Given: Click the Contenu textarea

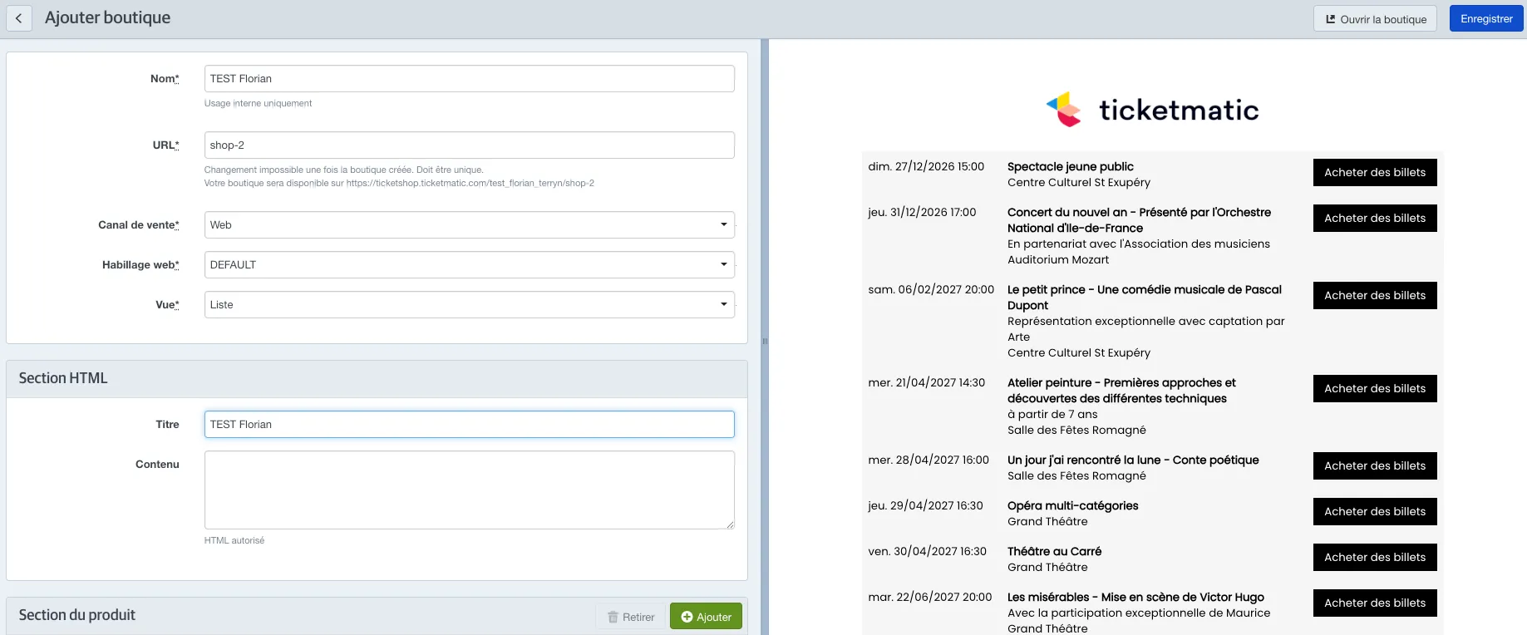Looking at the screenshot, I should 469,490.
